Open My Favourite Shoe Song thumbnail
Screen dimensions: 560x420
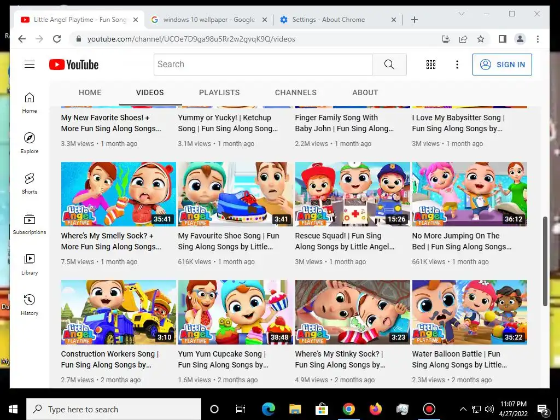tap(236, 194)
